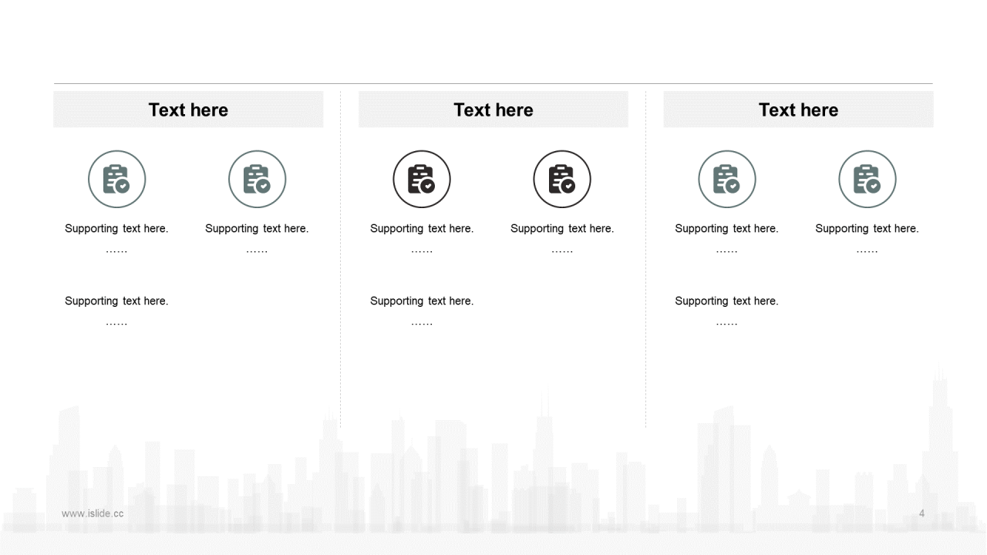
Task: Click supporting text under the left section's first icon
Action: [116, 229]
